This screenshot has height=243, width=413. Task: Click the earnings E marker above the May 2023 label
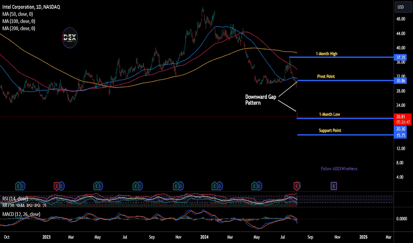click(x=97, y=186)
